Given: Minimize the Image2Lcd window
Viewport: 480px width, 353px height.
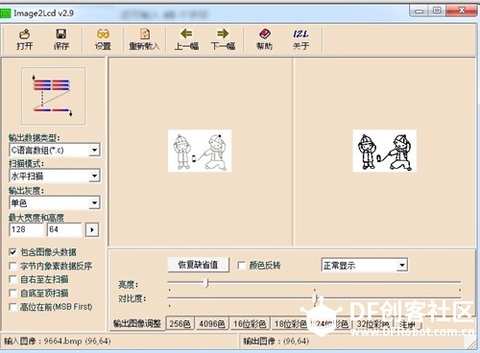Looking at the screenshot, I should tap(420, 12).
